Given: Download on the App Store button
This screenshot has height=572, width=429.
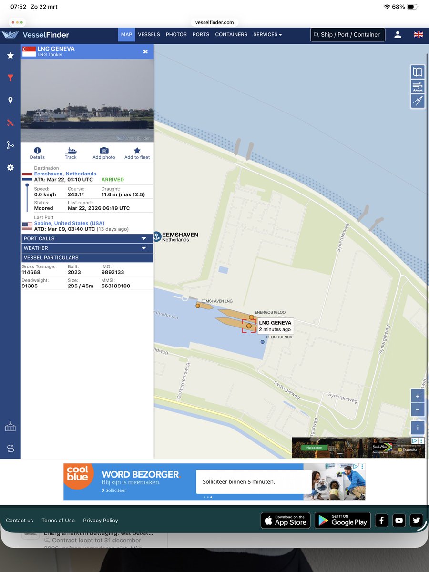Looking at the screenshot, I should (x=286, y=521).
